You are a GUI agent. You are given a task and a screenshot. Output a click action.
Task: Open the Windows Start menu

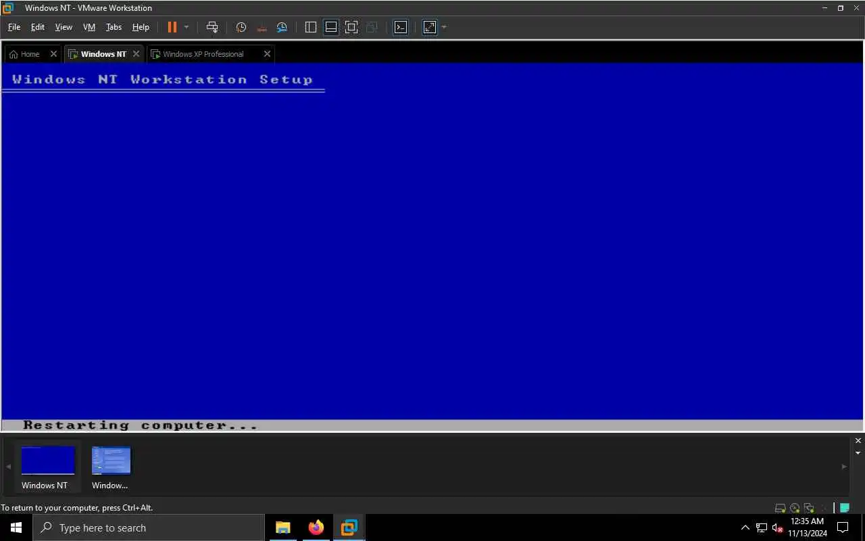click(x=16, y=527)
